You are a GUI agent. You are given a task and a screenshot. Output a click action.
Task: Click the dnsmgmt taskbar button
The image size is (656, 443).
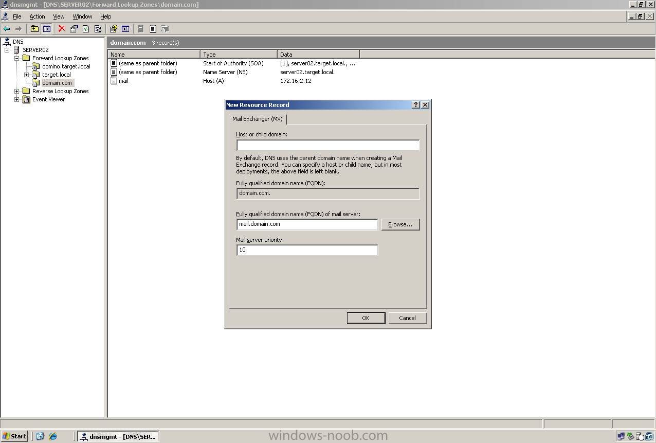click(x=118, y=436)
